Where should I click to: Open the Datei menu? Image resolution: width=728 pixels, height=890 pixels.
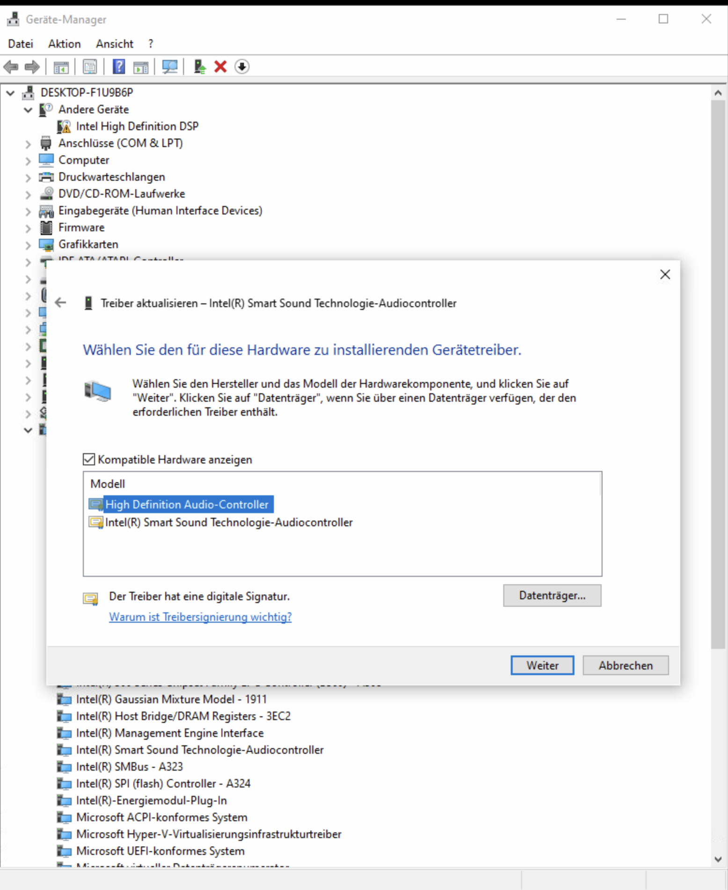21,44
